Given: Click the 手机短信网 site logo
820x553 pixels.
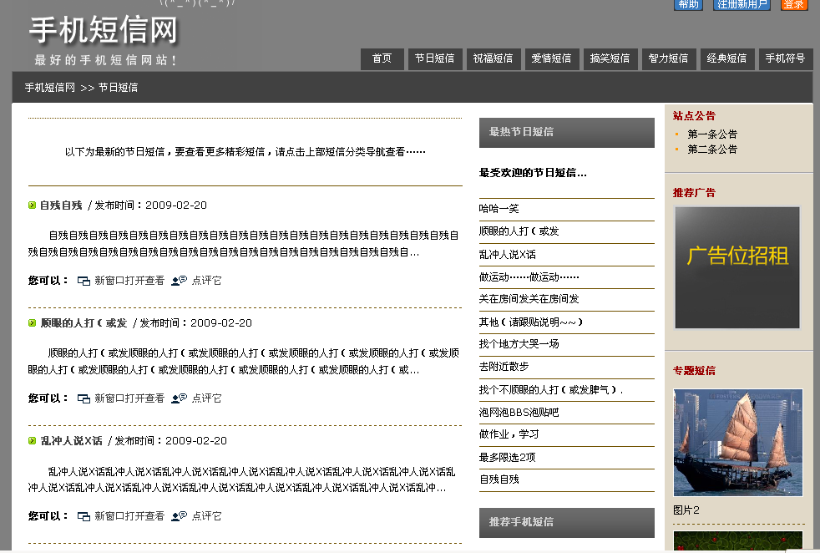Looking at the screenshot, I should pos(104,30).
